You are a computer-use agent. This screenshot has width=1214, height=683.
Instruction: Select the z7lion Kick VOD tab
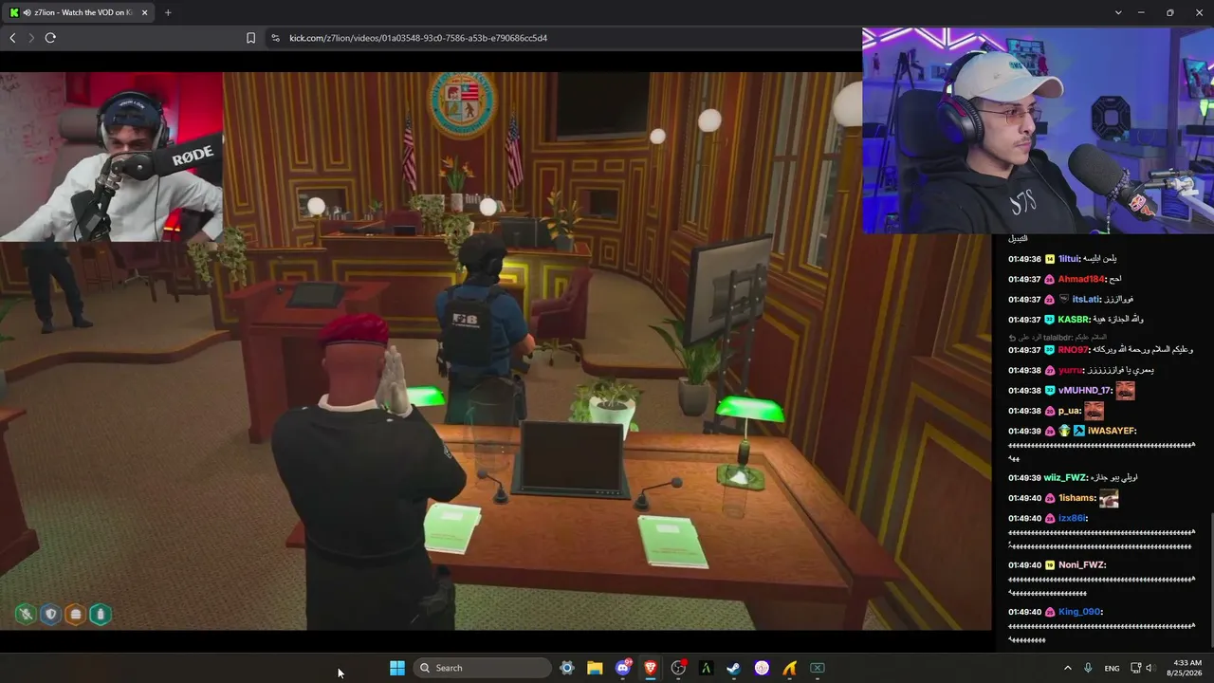click(80, 12)
